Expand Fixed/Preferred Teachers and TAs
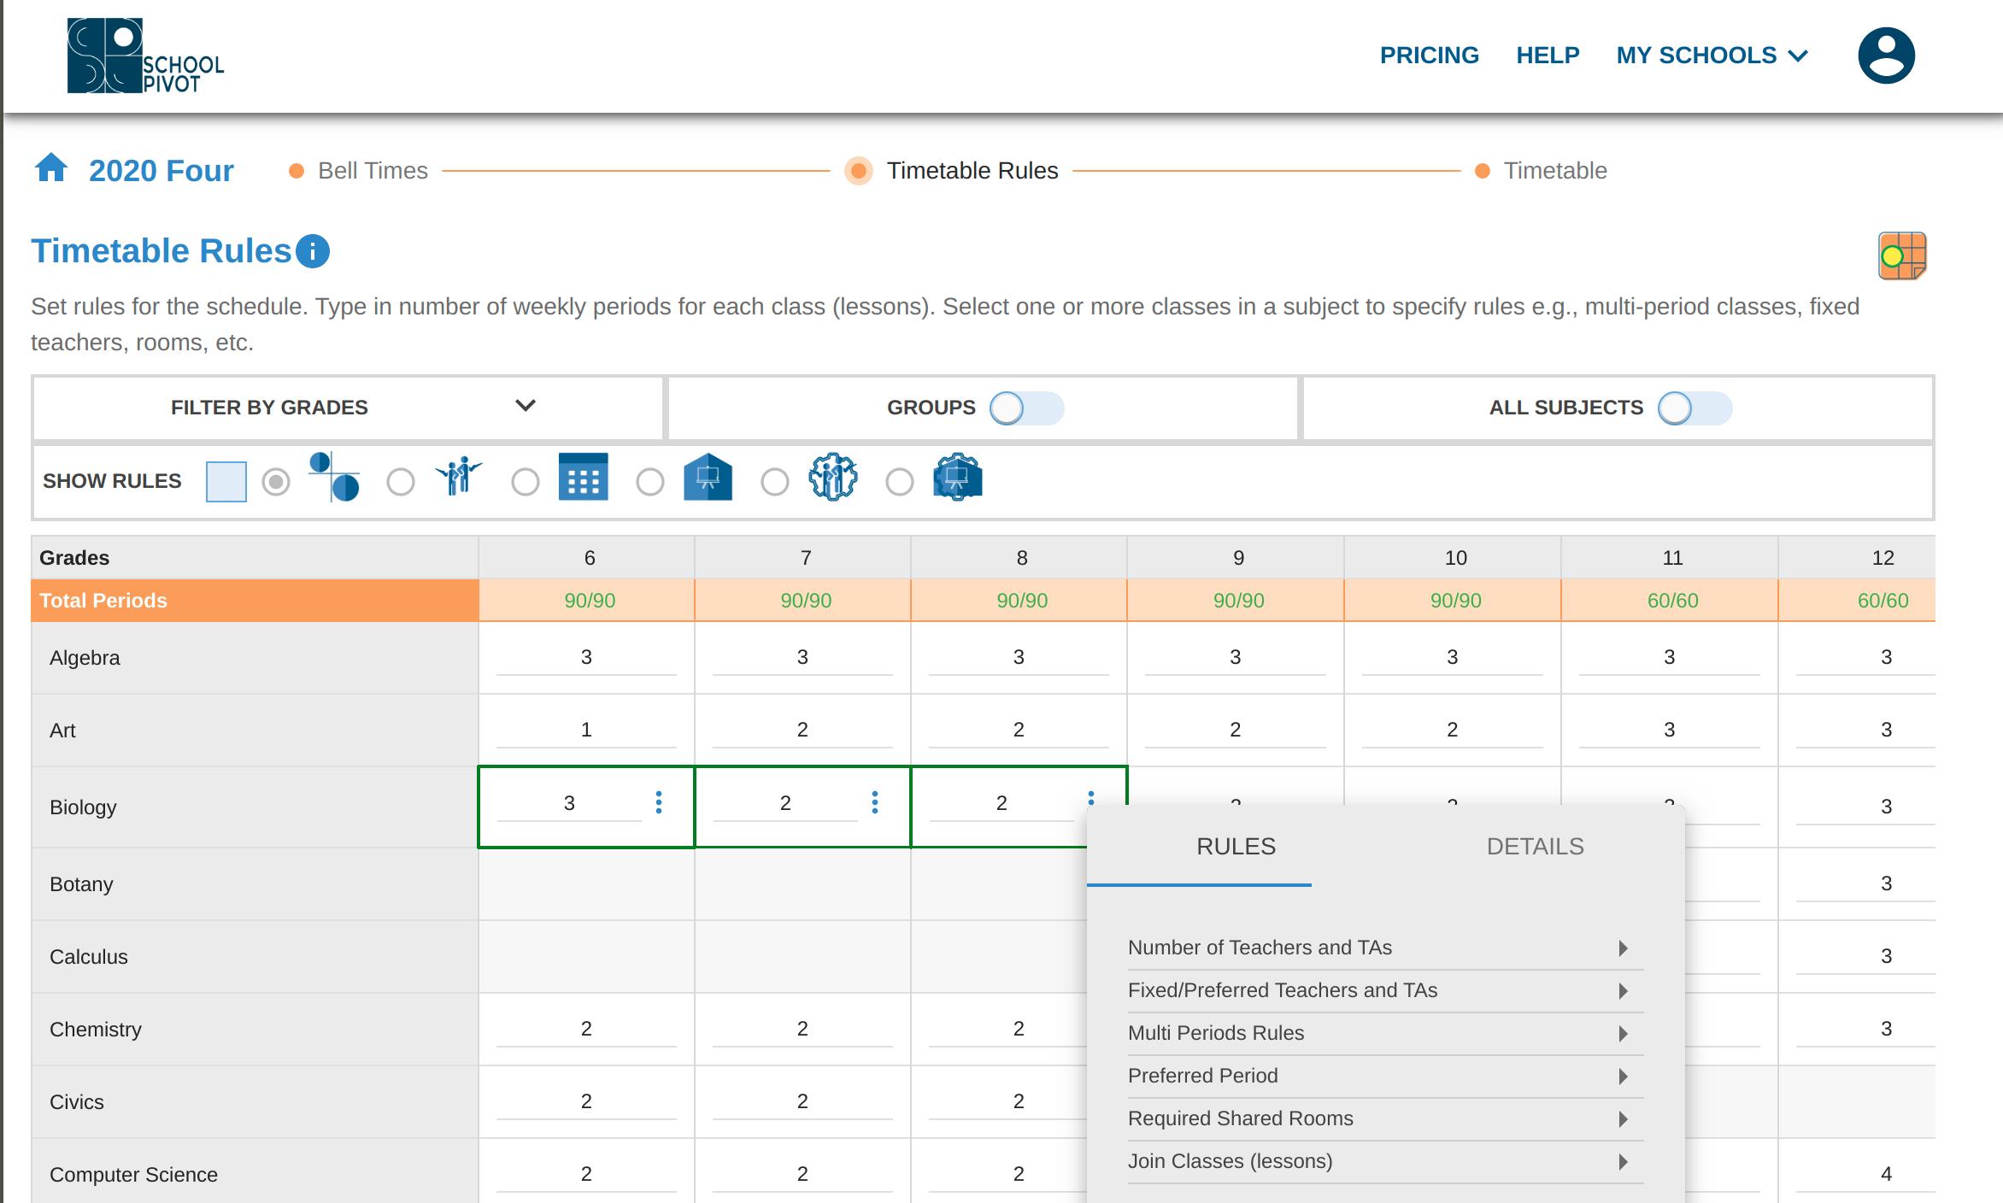Screen dimensions: 2003x1203 [x=1385, y=990]
